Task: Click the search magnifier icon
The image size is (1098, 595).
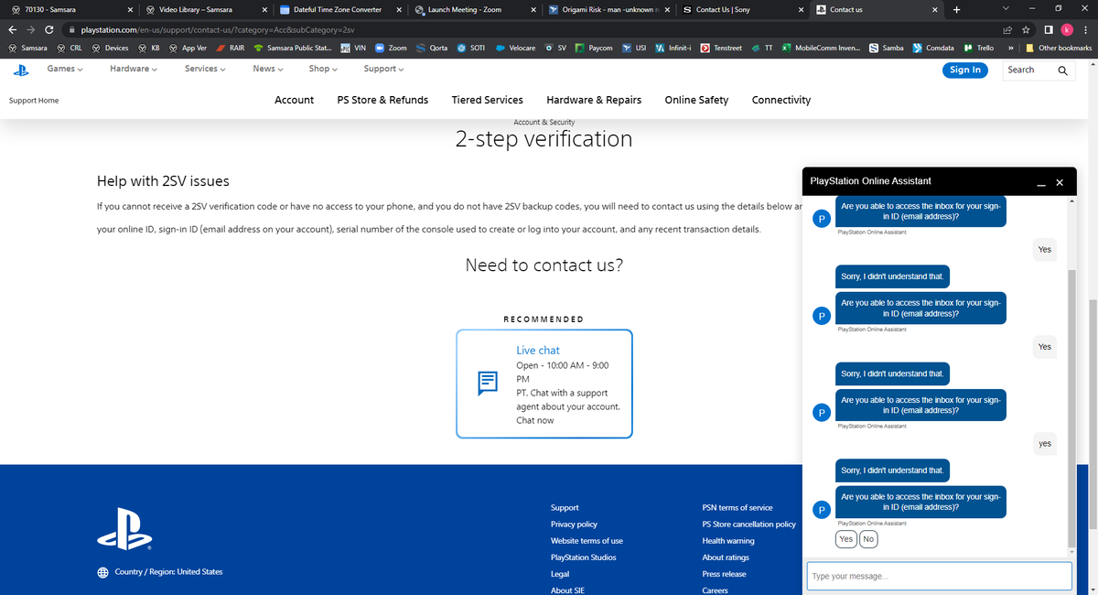Action: pos(1062,70)
